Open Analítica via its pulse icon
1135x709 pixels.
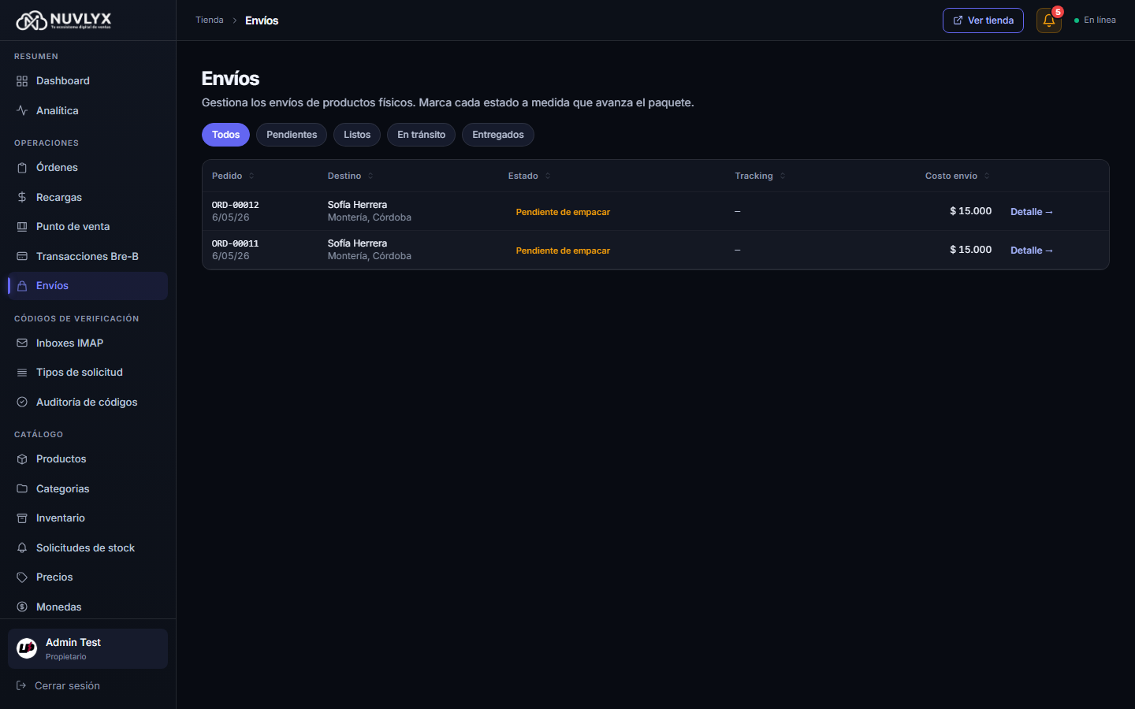(x=22, y=110)
